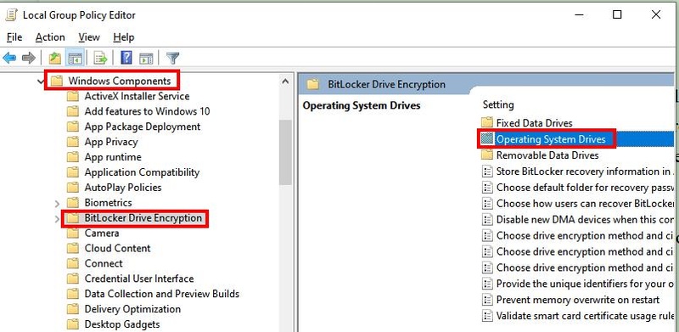Select AutoPlay Policies folder

coord(123,188)
